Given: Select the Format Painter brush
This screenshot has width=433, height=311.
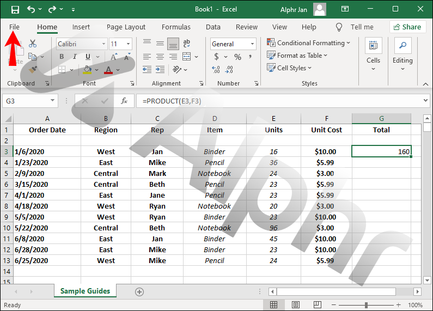Looking at the screenshot, I should coord(33,69).
